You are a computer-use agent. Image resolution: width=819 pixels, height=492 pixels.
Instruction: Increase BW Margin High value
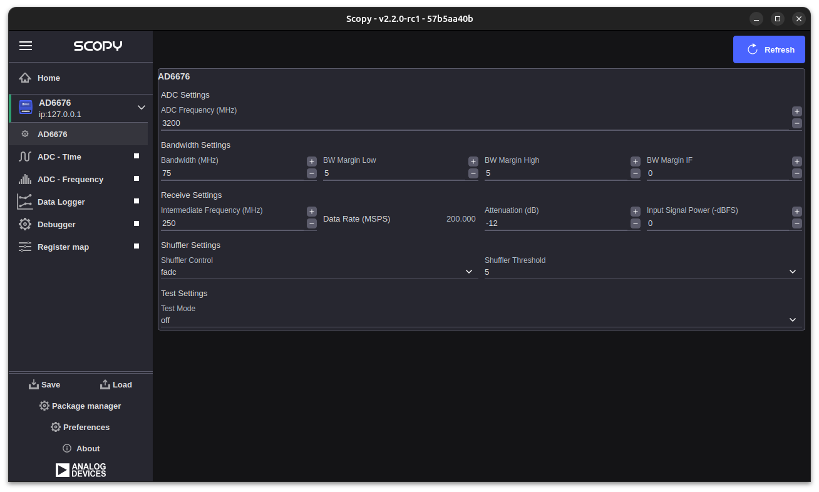tap(636, 161)
